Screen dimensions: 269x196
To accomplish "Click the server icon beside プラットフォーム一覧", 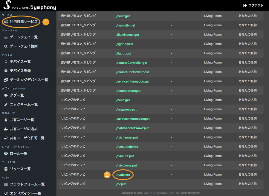I will (x=6, y=184).
